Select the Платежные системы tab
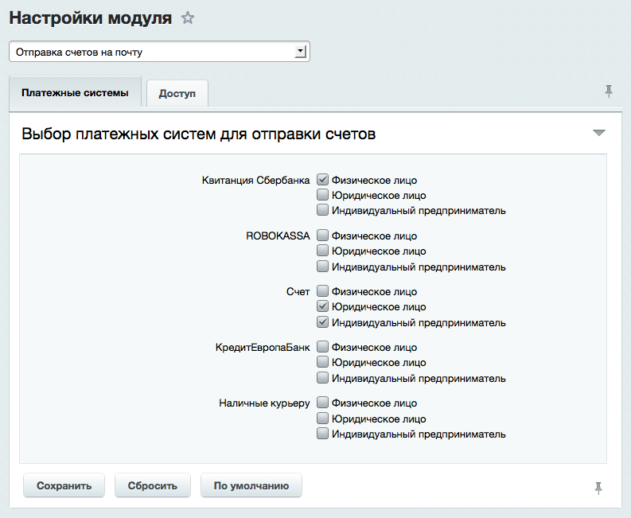 [75, 92]
